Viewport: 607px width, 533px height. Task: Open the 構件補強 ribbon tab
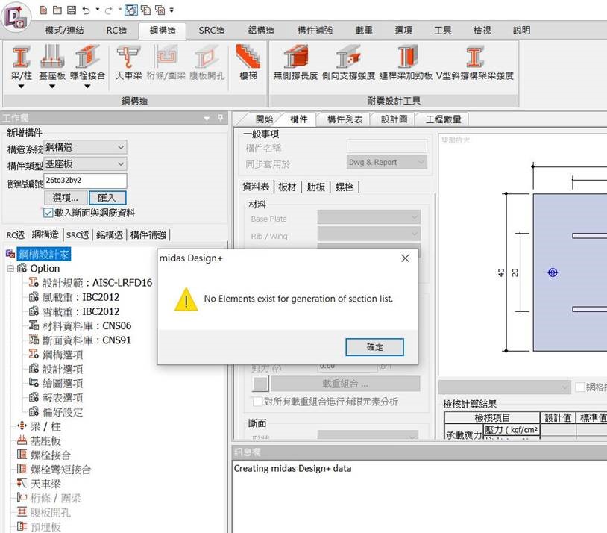pyautogui.click(x=315, y=31)
